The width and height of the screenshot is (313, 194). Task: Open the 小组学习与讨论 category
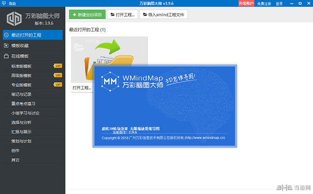coord(25,113)
